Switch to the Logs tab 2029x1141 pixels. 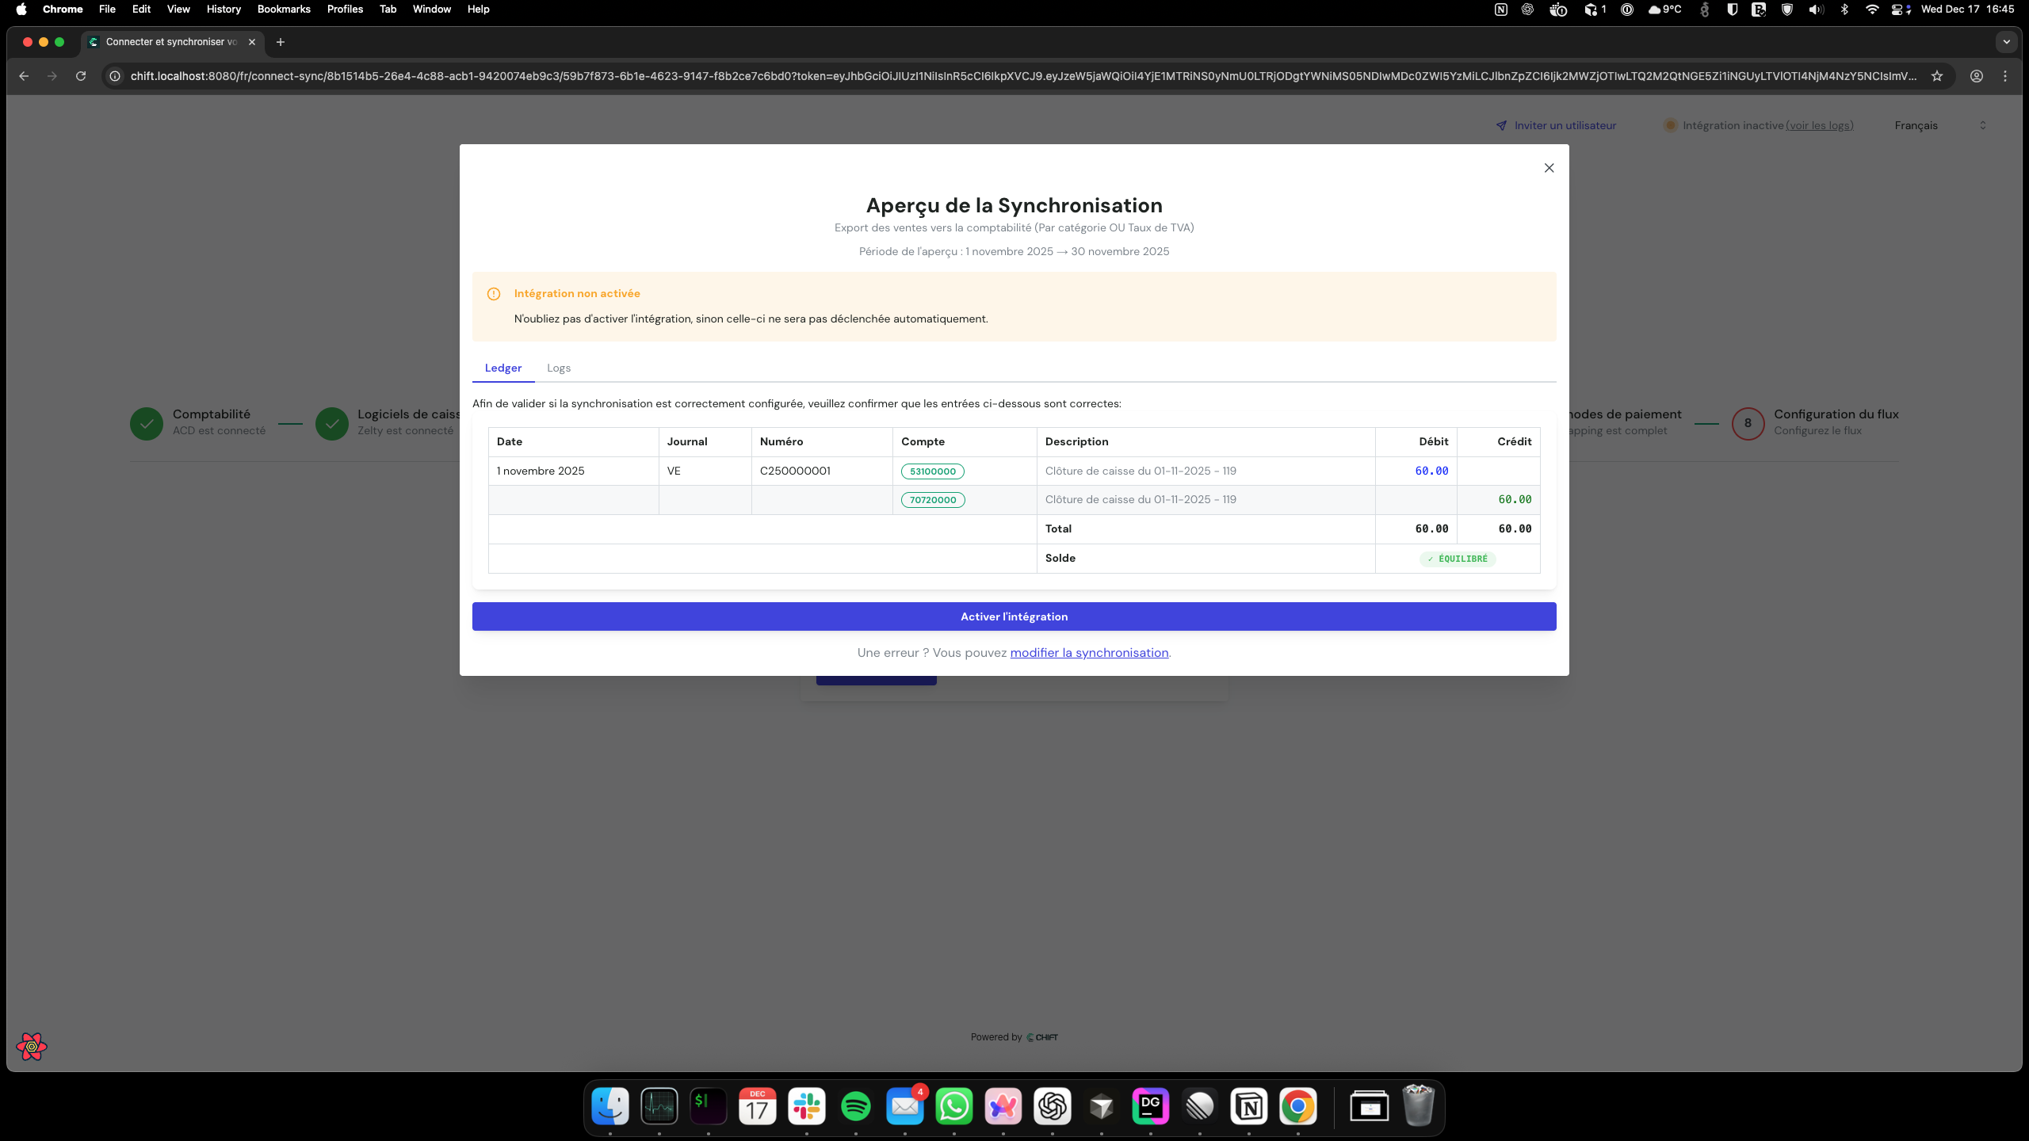pos(558,368)
